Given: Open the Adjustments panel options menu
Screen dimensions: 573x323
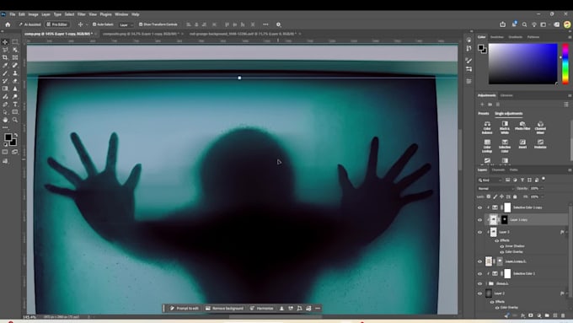Looking at the screenshot, I should point(570,95).
